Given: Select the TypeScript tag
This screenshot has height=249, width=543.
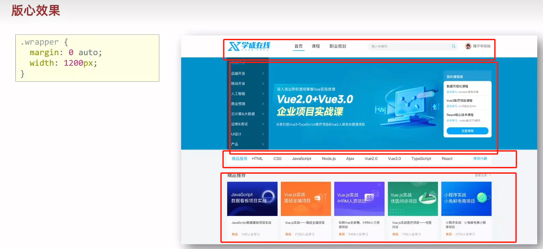Looking at the screenshot, I should point(421,159).
